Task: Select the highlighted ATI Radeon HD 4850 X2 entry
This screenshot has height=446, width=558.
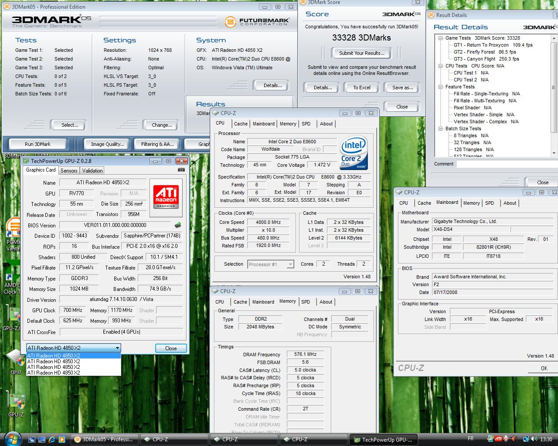Action: coord(74,356)
